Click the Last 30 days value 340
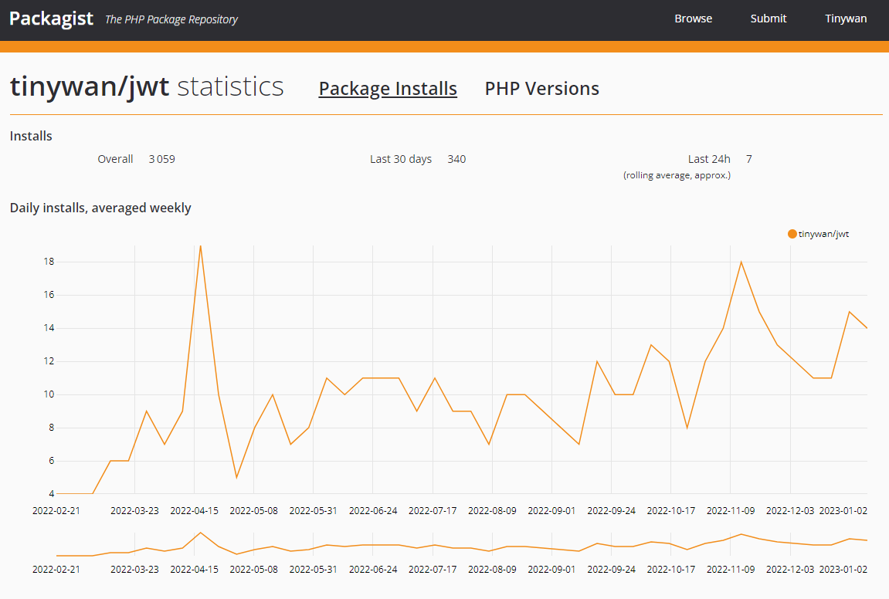Viewport: 889px width, 599px height. point(456,159)
